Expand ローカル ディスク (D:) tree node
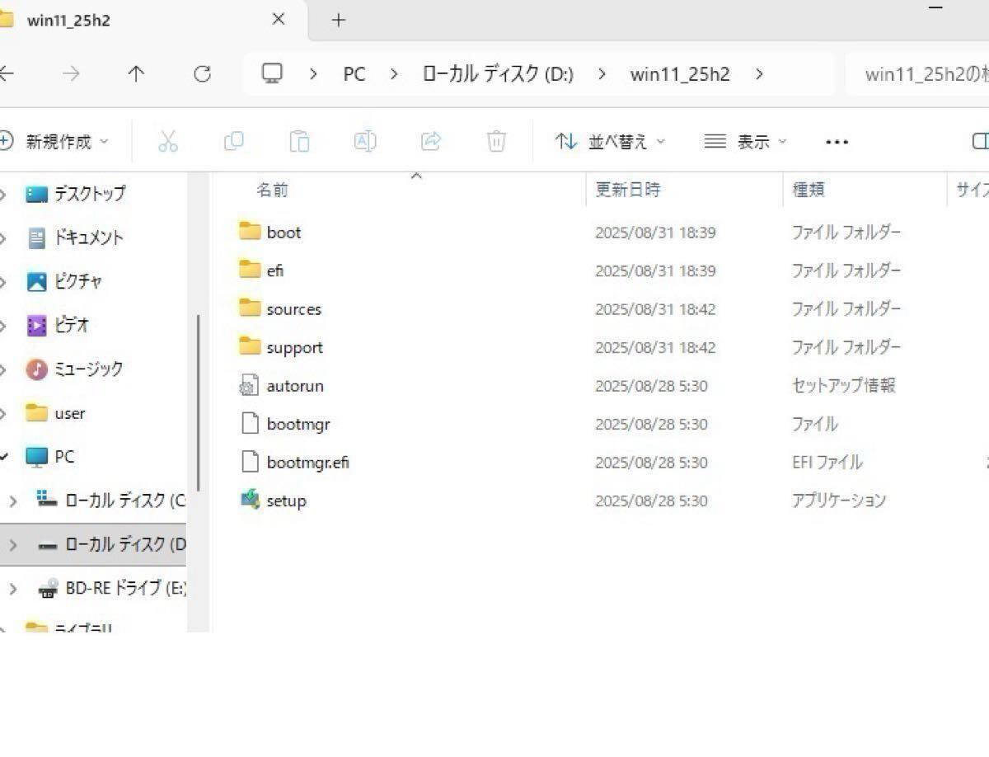 click(x=12, y=545)
